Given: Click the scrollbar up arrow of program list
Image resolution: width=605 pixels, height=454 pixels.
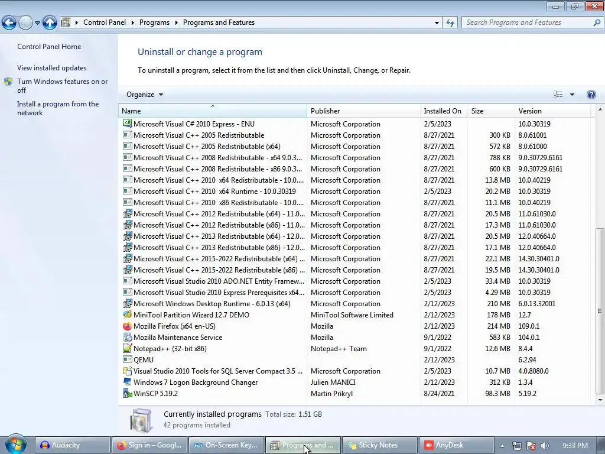Looking at the screenshot, I should (x=600, y=109).
